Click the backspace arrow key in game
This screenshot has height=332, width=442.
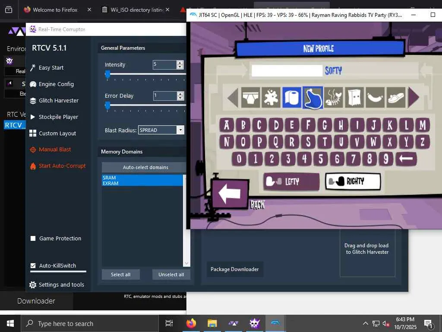click(406, 159)
